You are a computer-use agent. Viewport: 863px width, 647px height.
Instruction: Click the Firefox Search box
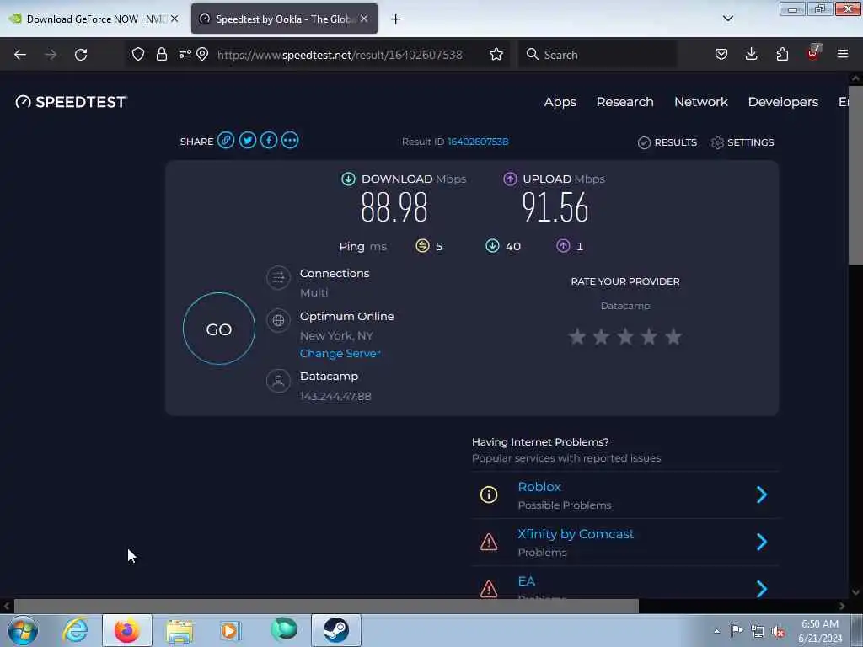[598, 55]
